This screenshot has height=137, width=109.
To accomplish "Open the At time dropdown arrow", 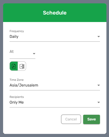I will (34, 54).
